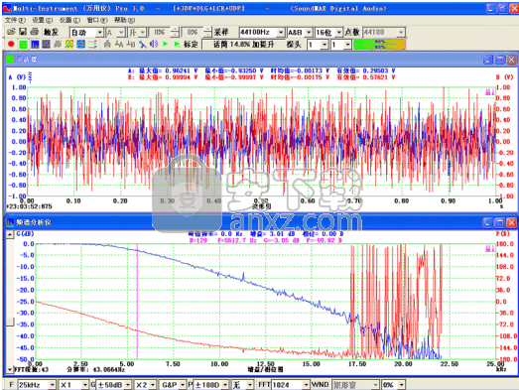Viewport: 519px width, 390px height.
Task: Open the 设置 (Settings) menu
Action: 42,20
